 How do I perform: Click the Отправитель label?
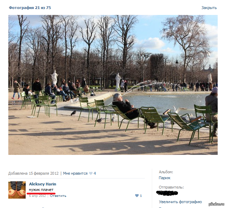click(x=171, y=187)
